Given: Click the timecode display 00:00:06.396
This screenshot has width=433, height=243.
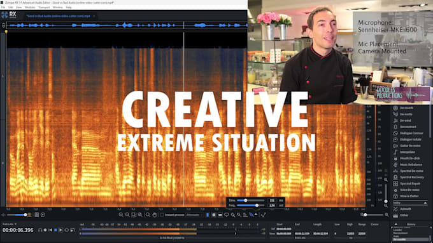Looking at the screenshot, I should click(x=18, y=230).
